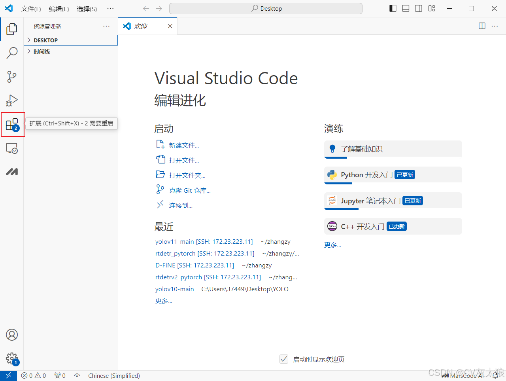
Task: Open recent rtdetr_pytorch SSH project
Action: coord(205,253)
